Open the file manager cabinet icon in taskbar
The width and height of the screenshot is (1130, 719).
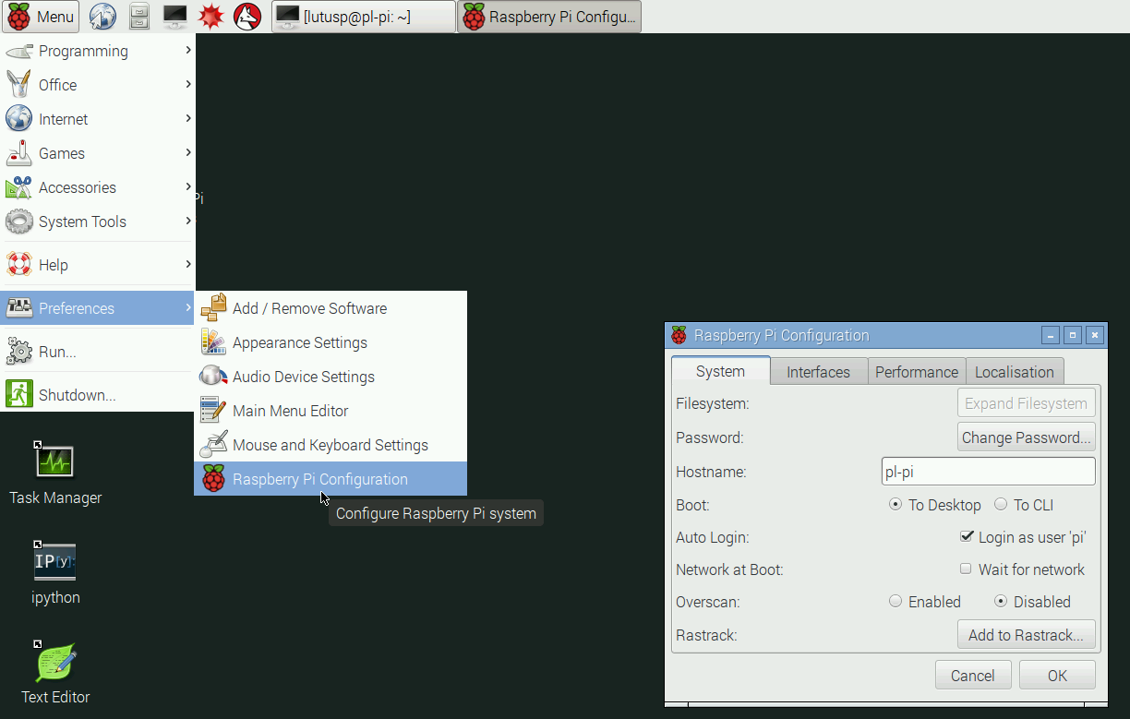pyautogui.click(x=139, y=17)
